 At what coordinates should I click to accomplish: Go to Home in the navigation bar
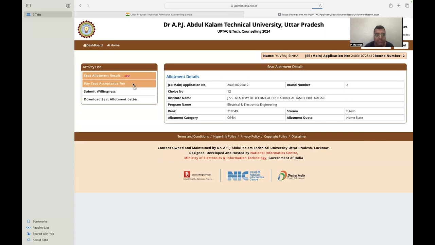click(113, 45)
